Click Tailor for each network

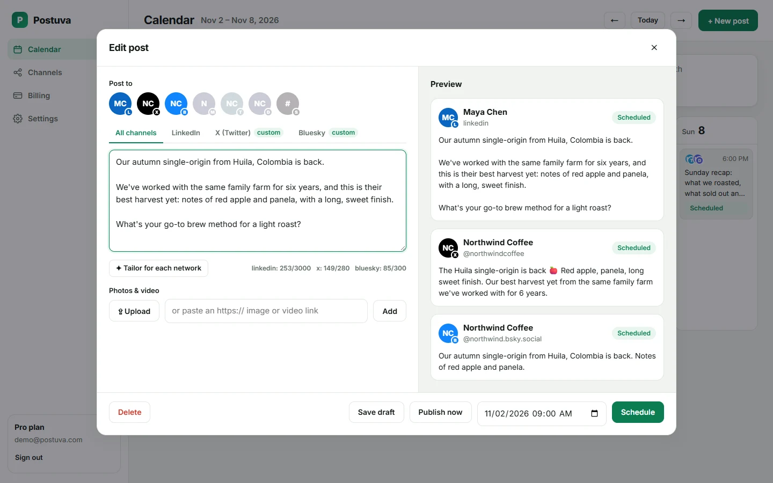click(x=158, y=268)
